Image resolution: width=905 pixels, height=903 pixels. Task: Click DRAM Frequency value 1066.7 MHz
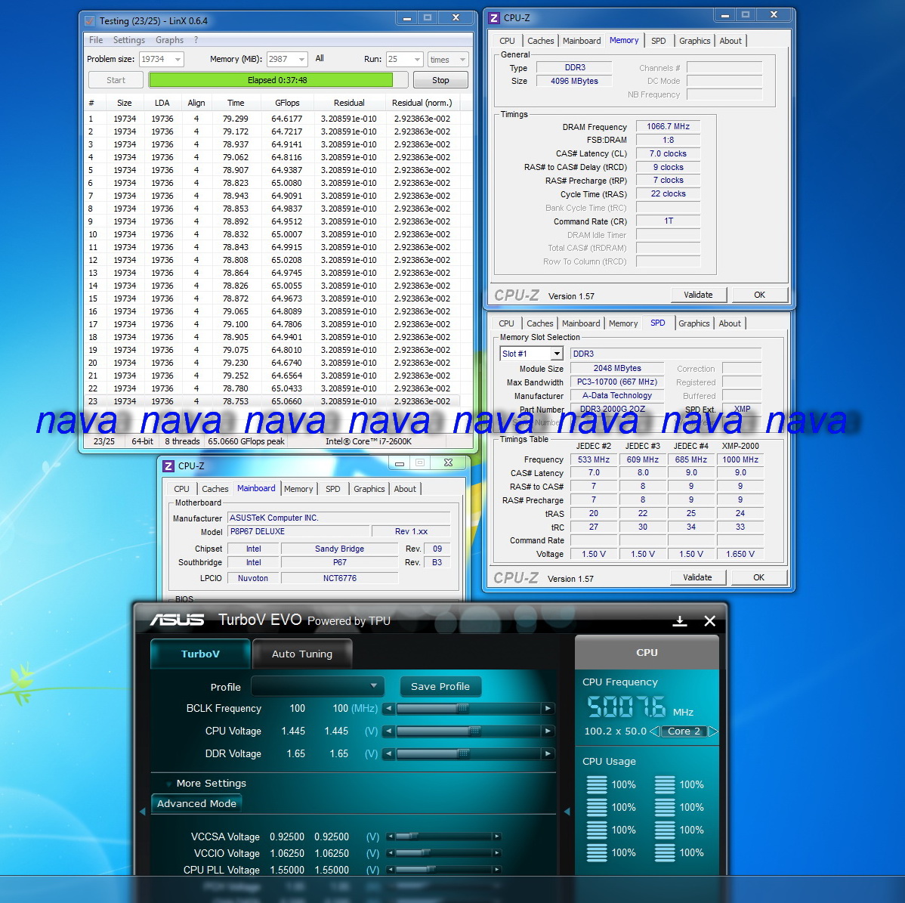[x=668, y=126]
